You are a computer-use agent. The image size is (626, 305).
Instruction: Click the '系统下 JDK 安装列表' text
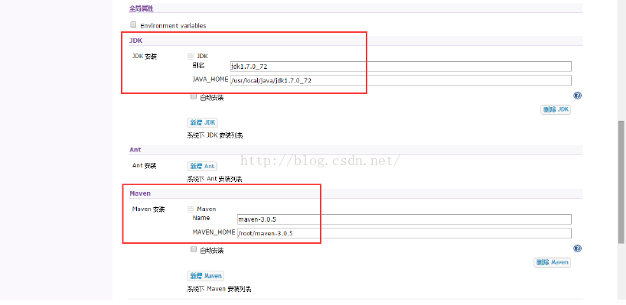pos(215,135)
